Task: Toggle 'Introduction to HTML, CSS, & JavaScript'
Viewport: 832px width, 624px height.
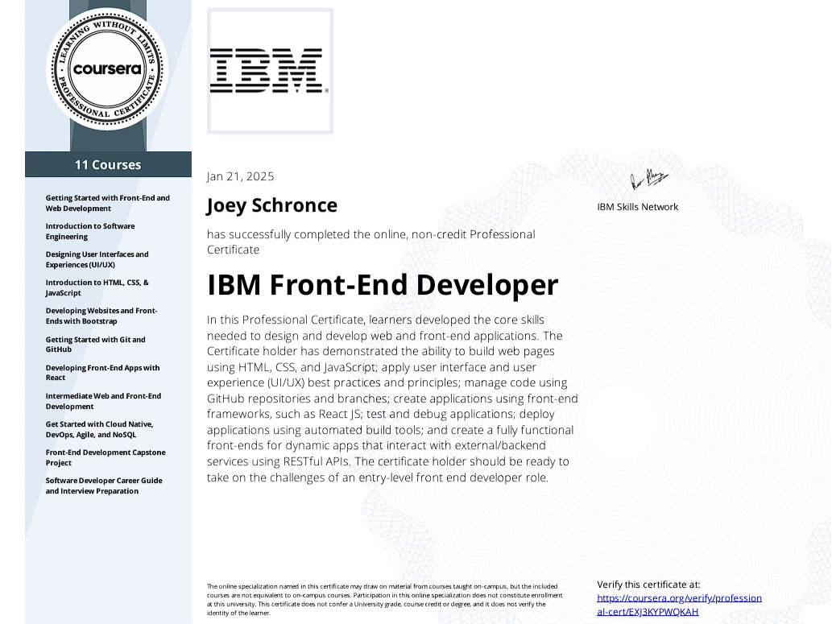Action: 97,287
